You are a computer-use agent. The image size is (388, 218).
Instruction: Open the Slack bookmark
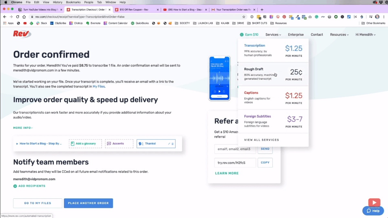(x=42, y=23)
